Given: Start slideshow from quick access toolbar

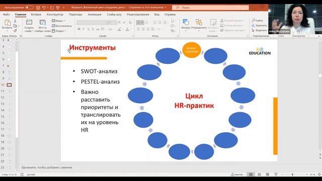Looking at the screenshot, I should [x=58, y=8].
